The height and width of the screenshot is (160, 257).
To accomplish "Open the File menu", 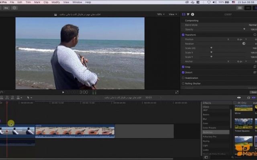I will [x=12, y=2].
